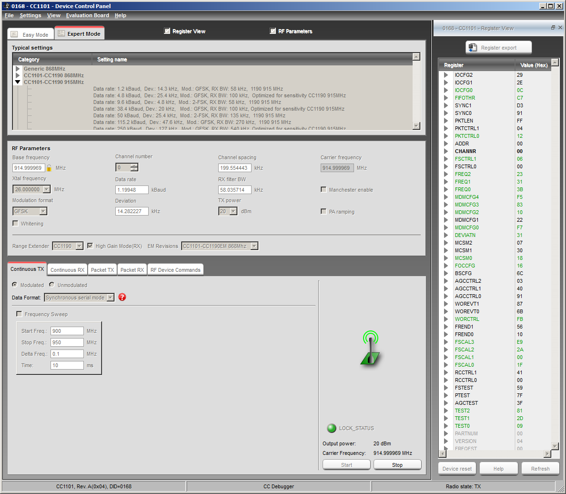Click the green LOCK_STATUS indicator
Viewport: 566px width, 494px height.
coord(332,428)
